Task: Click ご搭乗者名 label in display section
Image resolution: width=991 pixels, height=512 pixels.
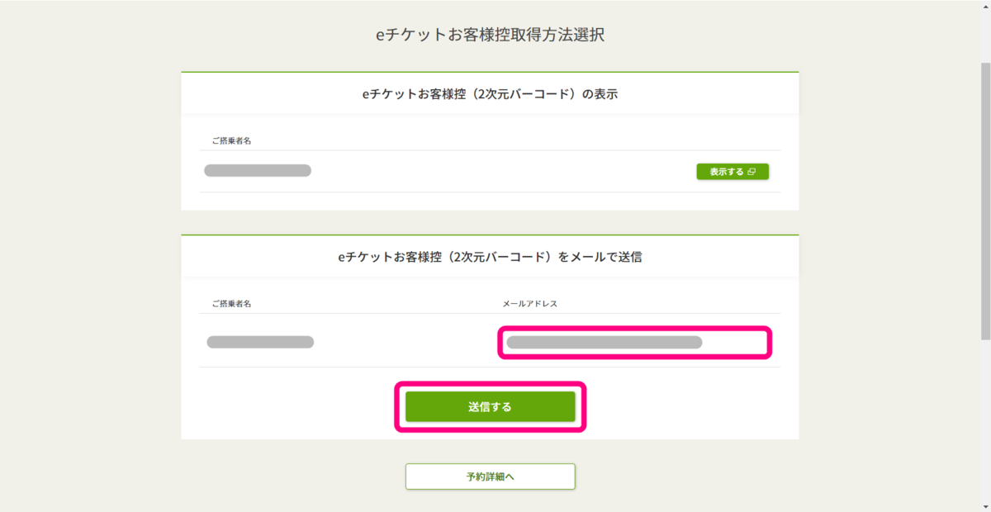Action: click(231, 141)
